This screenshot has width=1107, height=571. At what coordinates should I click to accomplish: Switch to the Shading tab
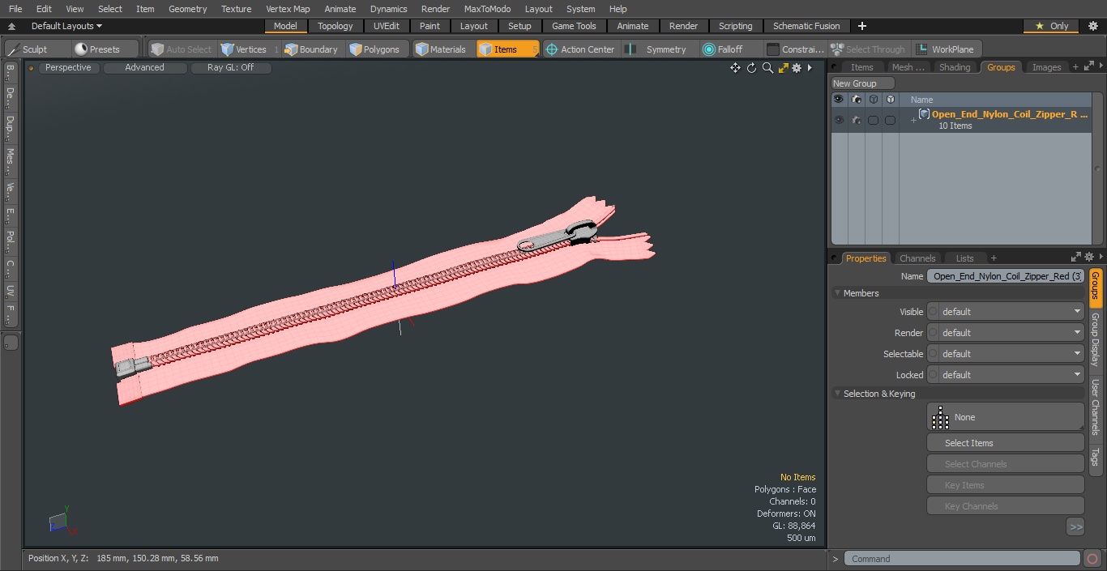(x=955, y=67)
